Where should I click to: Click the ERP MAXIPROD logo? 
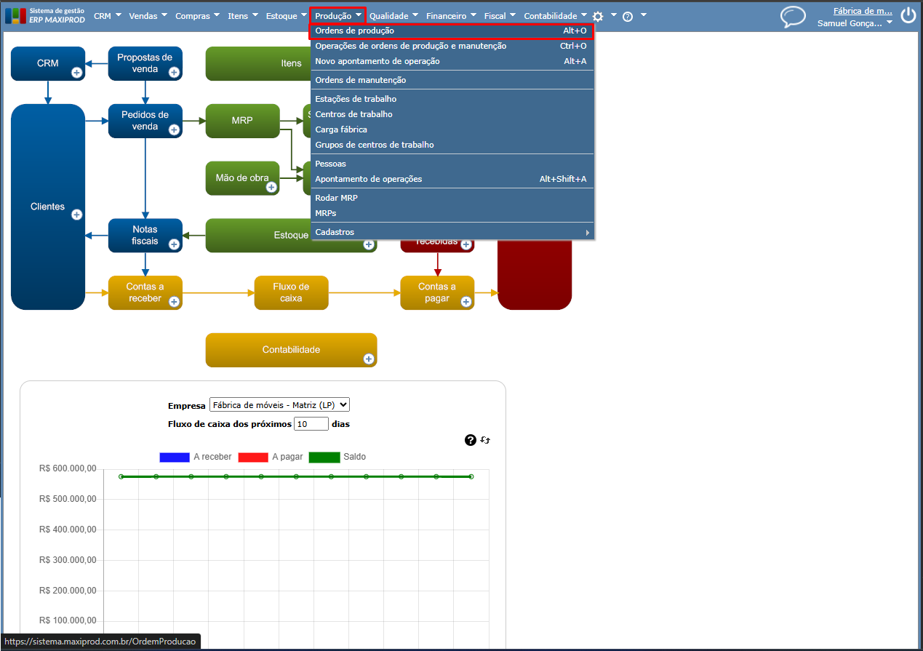[x=45, y=15]
